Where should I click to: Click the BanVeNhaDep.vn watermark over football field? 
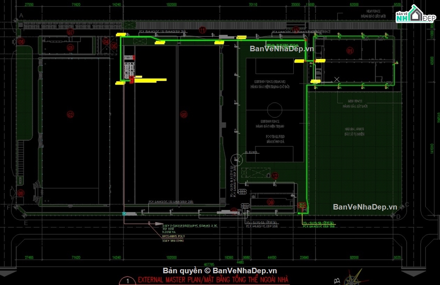282,49
